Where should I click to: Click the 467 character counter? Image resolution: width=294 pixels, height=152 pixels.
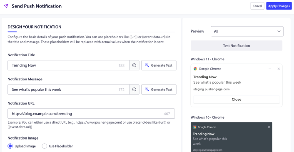pyautogui.click(x=167, y=114)
